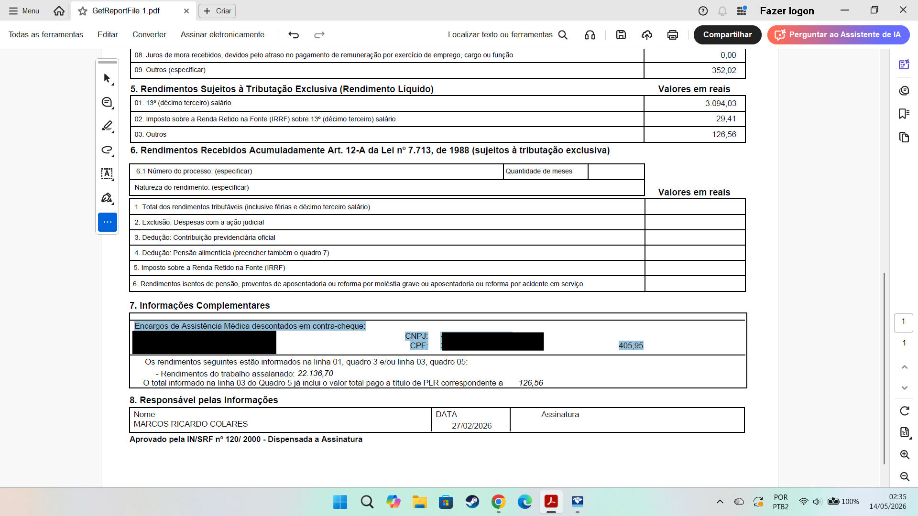
Task: Open the bookmarks panel icon
Action: pos(904,114)
